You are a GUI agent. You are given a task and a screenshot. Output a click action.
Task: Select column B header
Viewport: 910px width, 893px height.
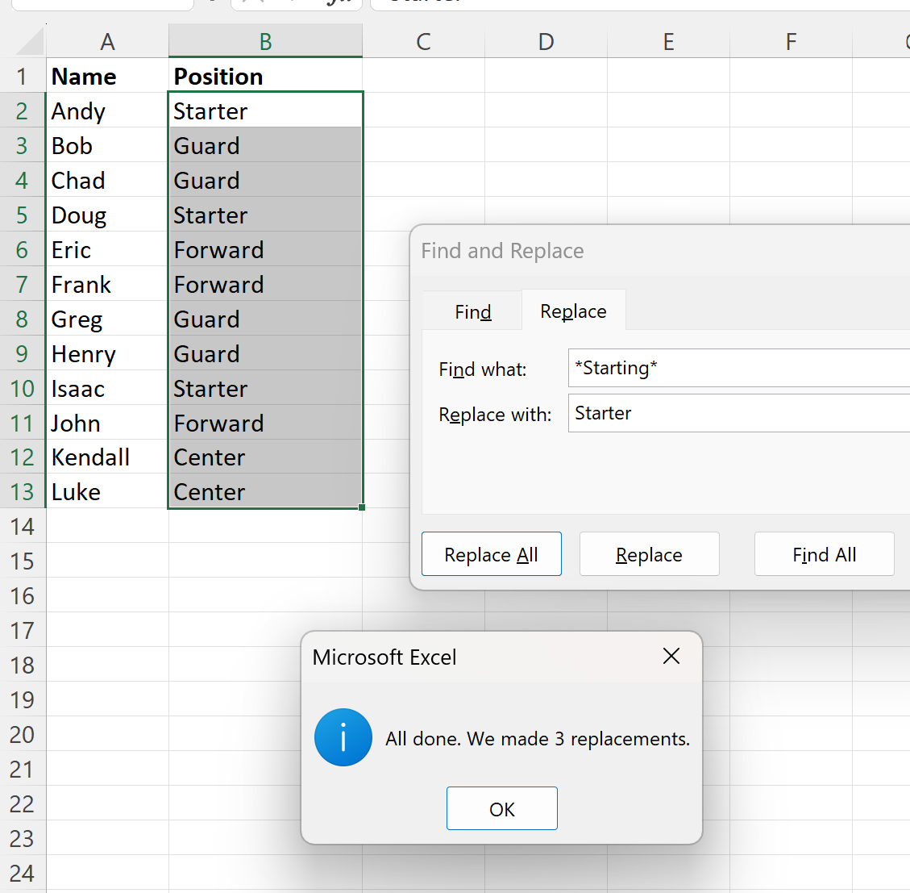(265, 41)
